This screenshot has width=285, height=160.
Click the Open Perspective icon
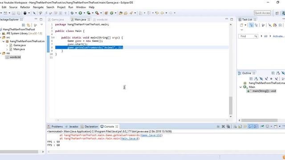coord(277,13)
